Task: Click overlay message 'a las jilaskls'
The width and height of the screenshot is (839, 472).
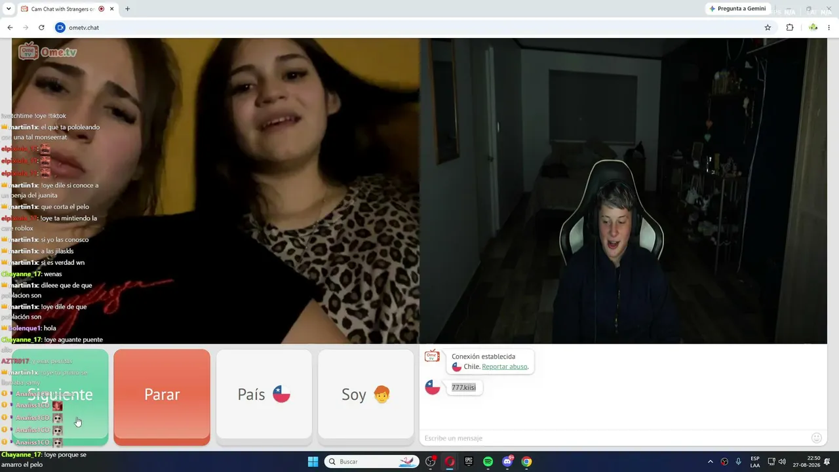Action: [x=57, y=251]
